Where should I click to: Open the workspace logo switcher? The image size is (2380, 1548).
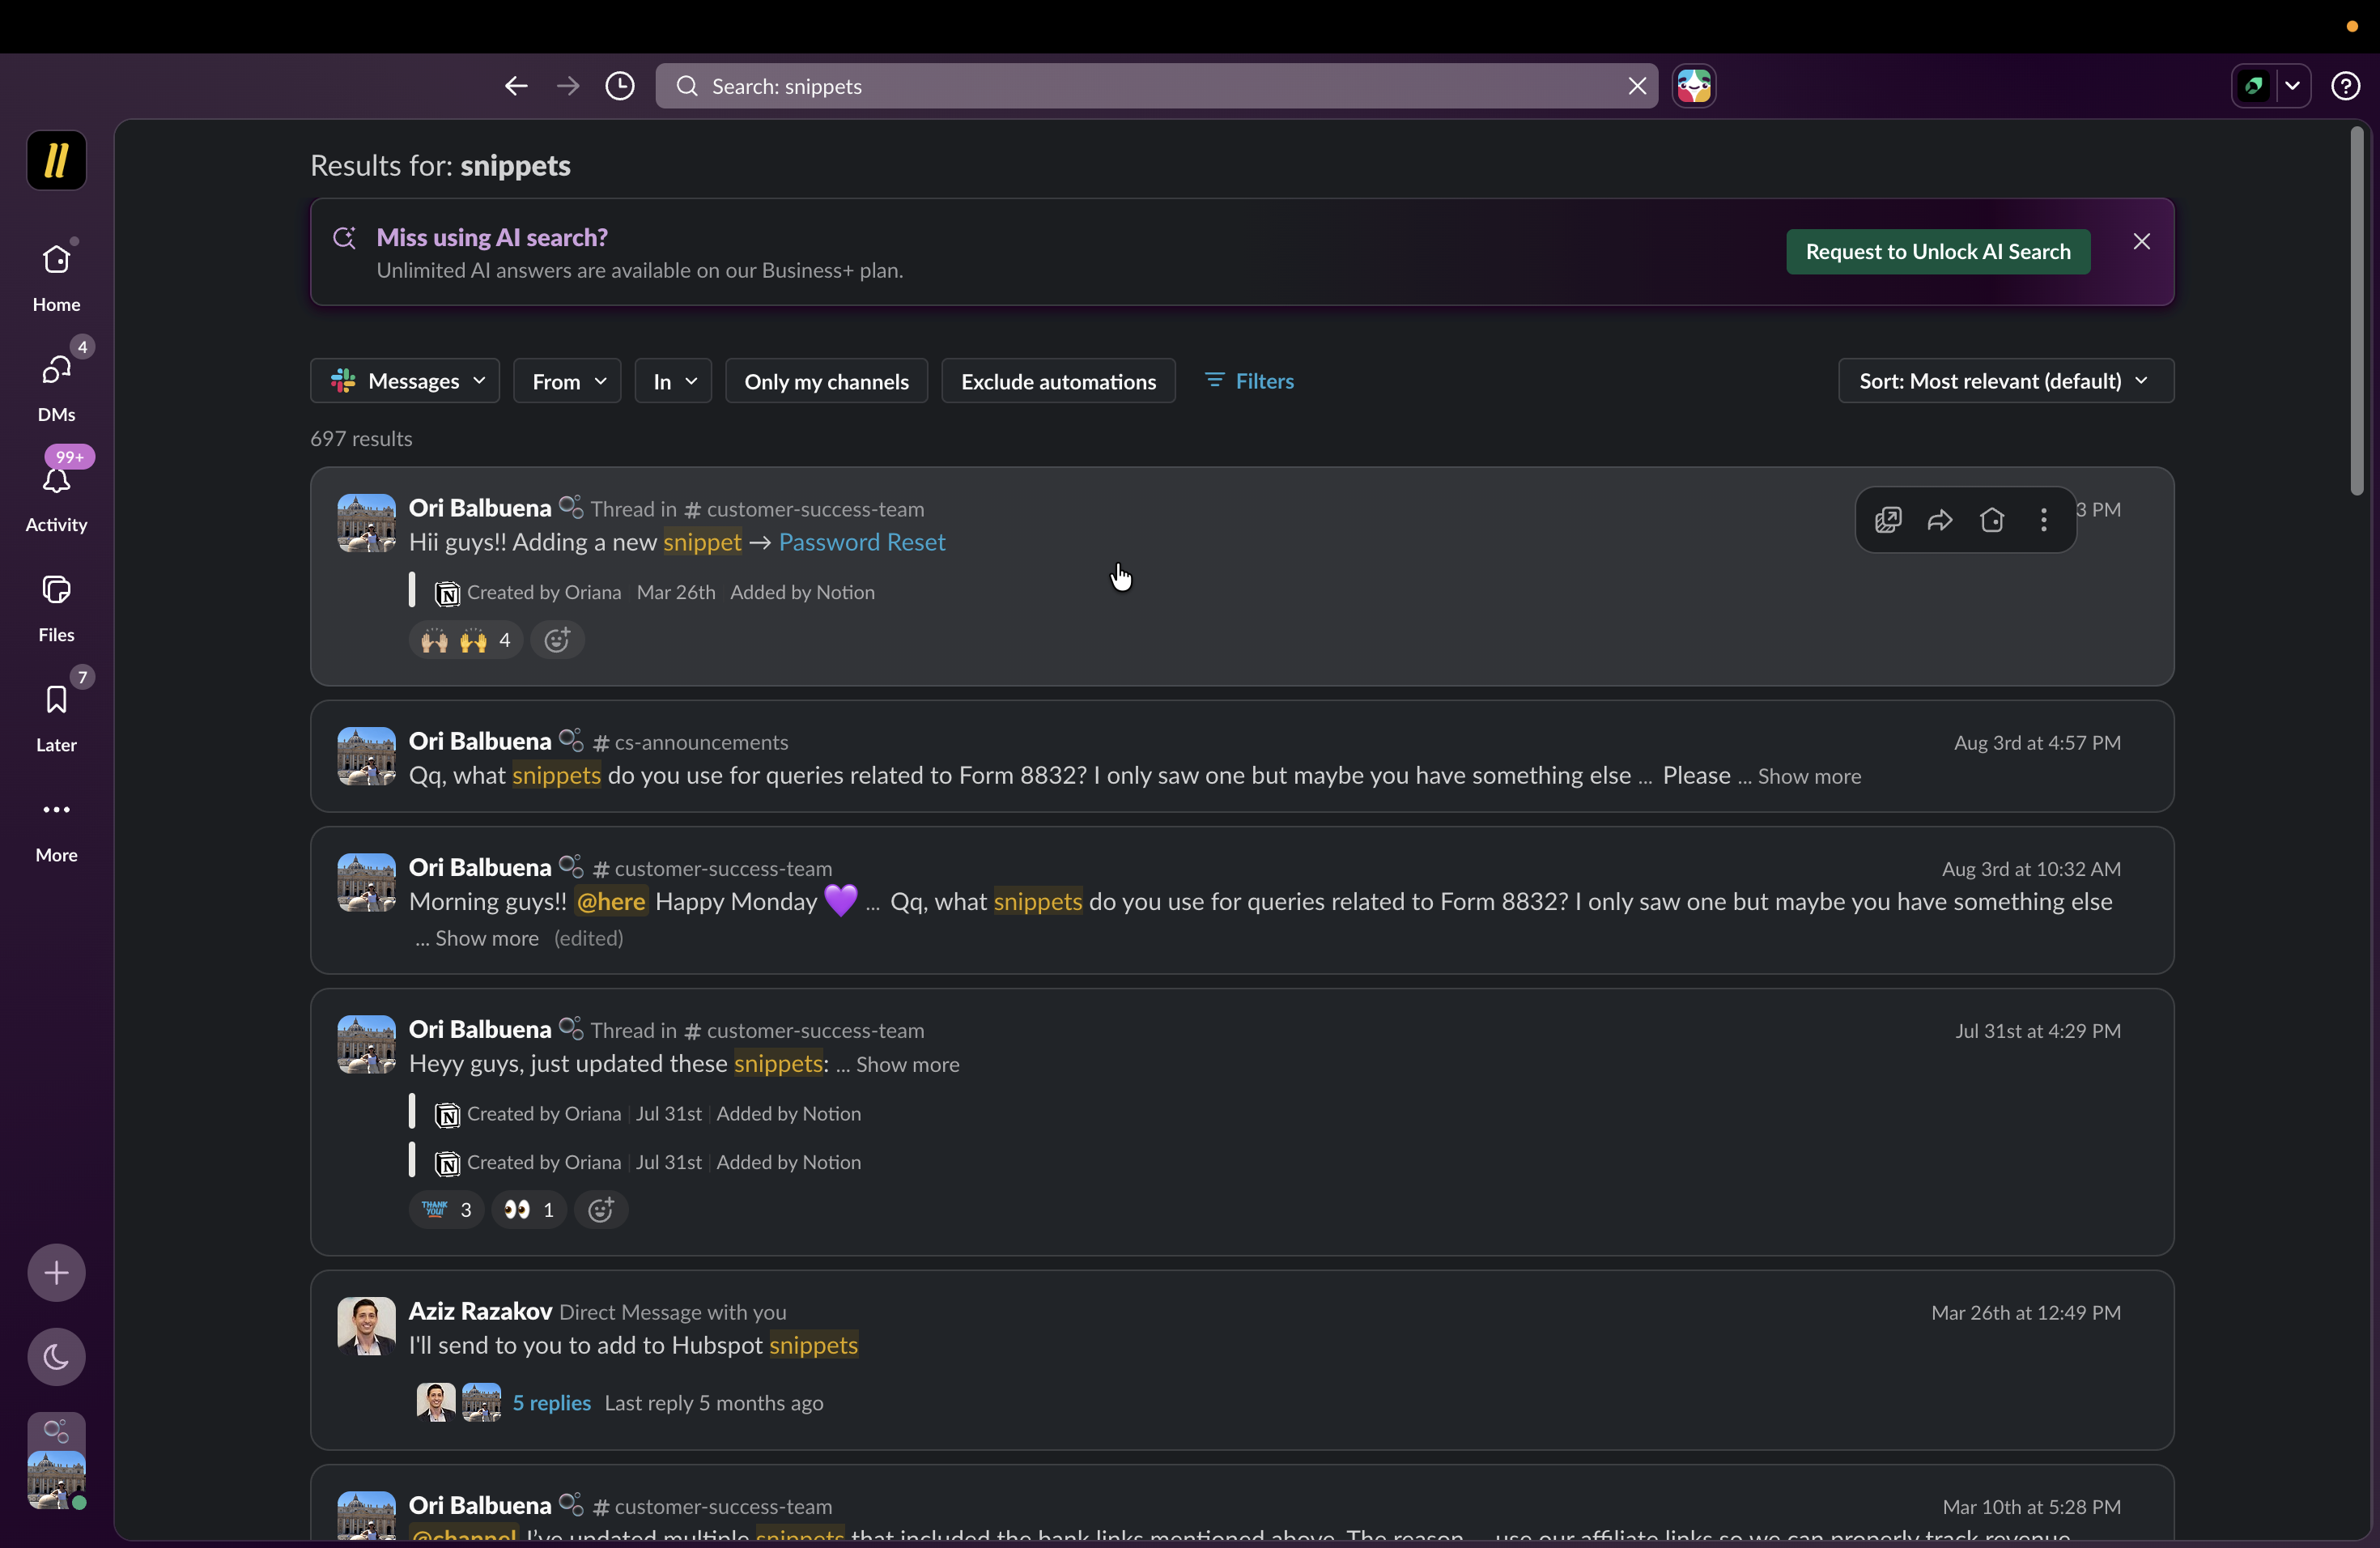[x=56, y=160]
